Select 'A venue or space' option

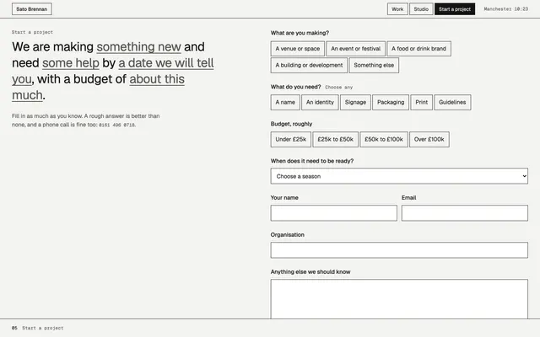point(298,49)
